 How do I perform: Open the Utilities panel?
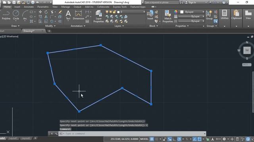[x=225, y=15]
